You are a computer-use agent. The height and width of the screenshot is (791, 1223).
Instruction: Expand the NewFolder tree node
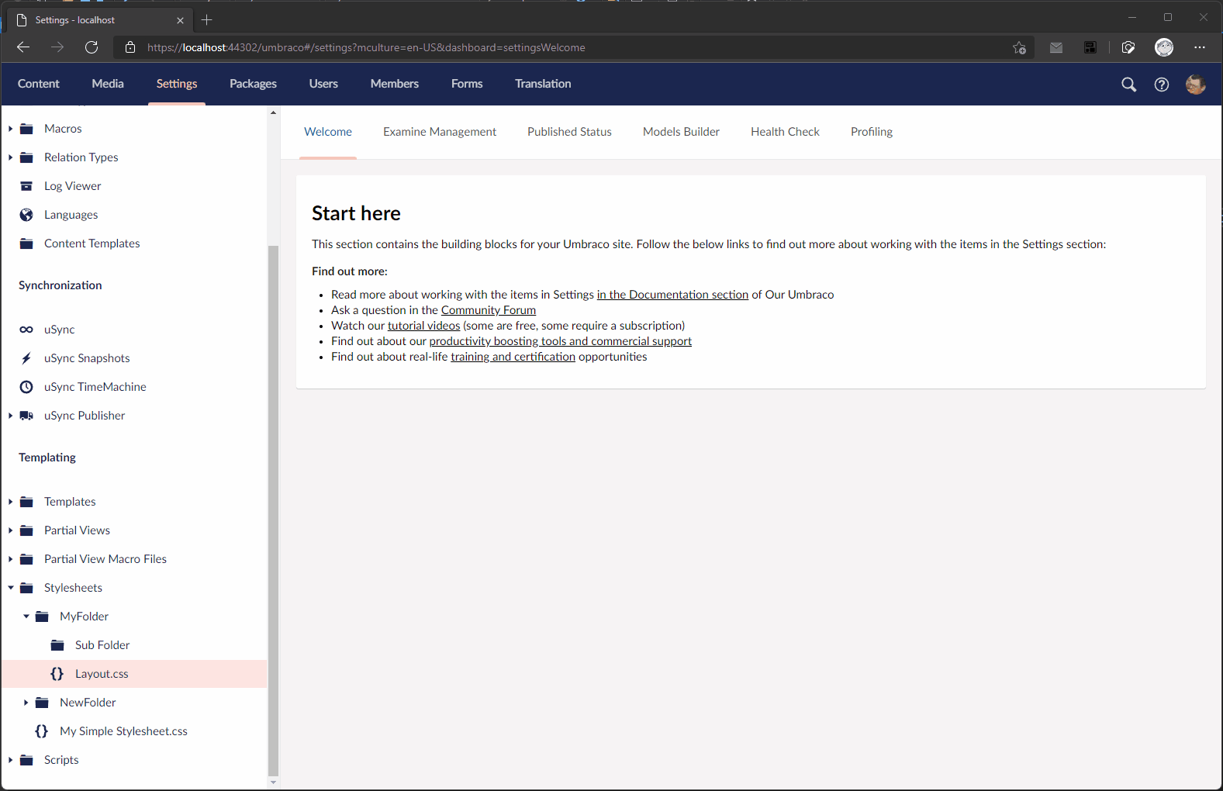(26, 703)
